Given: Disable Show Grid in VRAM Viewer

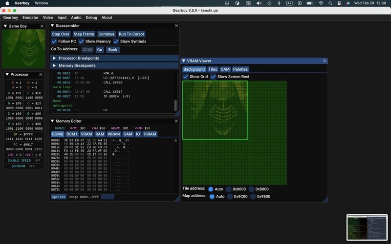Looking at the screenshot, I should (186, 77).
